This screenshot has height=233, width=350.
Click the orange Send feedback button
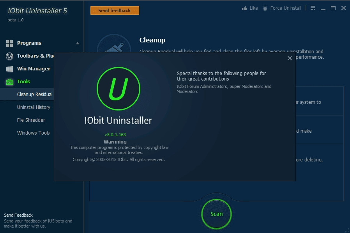click(115, 11)
